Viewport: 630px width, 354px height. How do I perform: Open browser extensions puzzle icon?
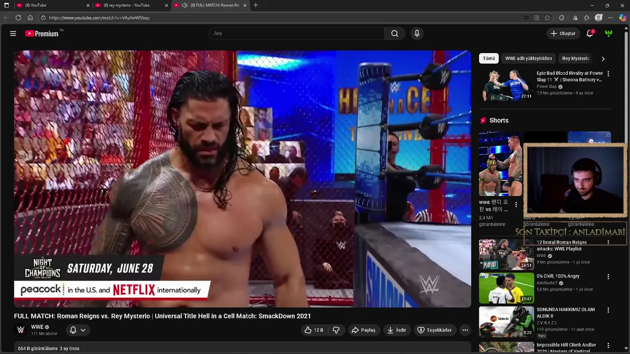click(x=562, y=18)
